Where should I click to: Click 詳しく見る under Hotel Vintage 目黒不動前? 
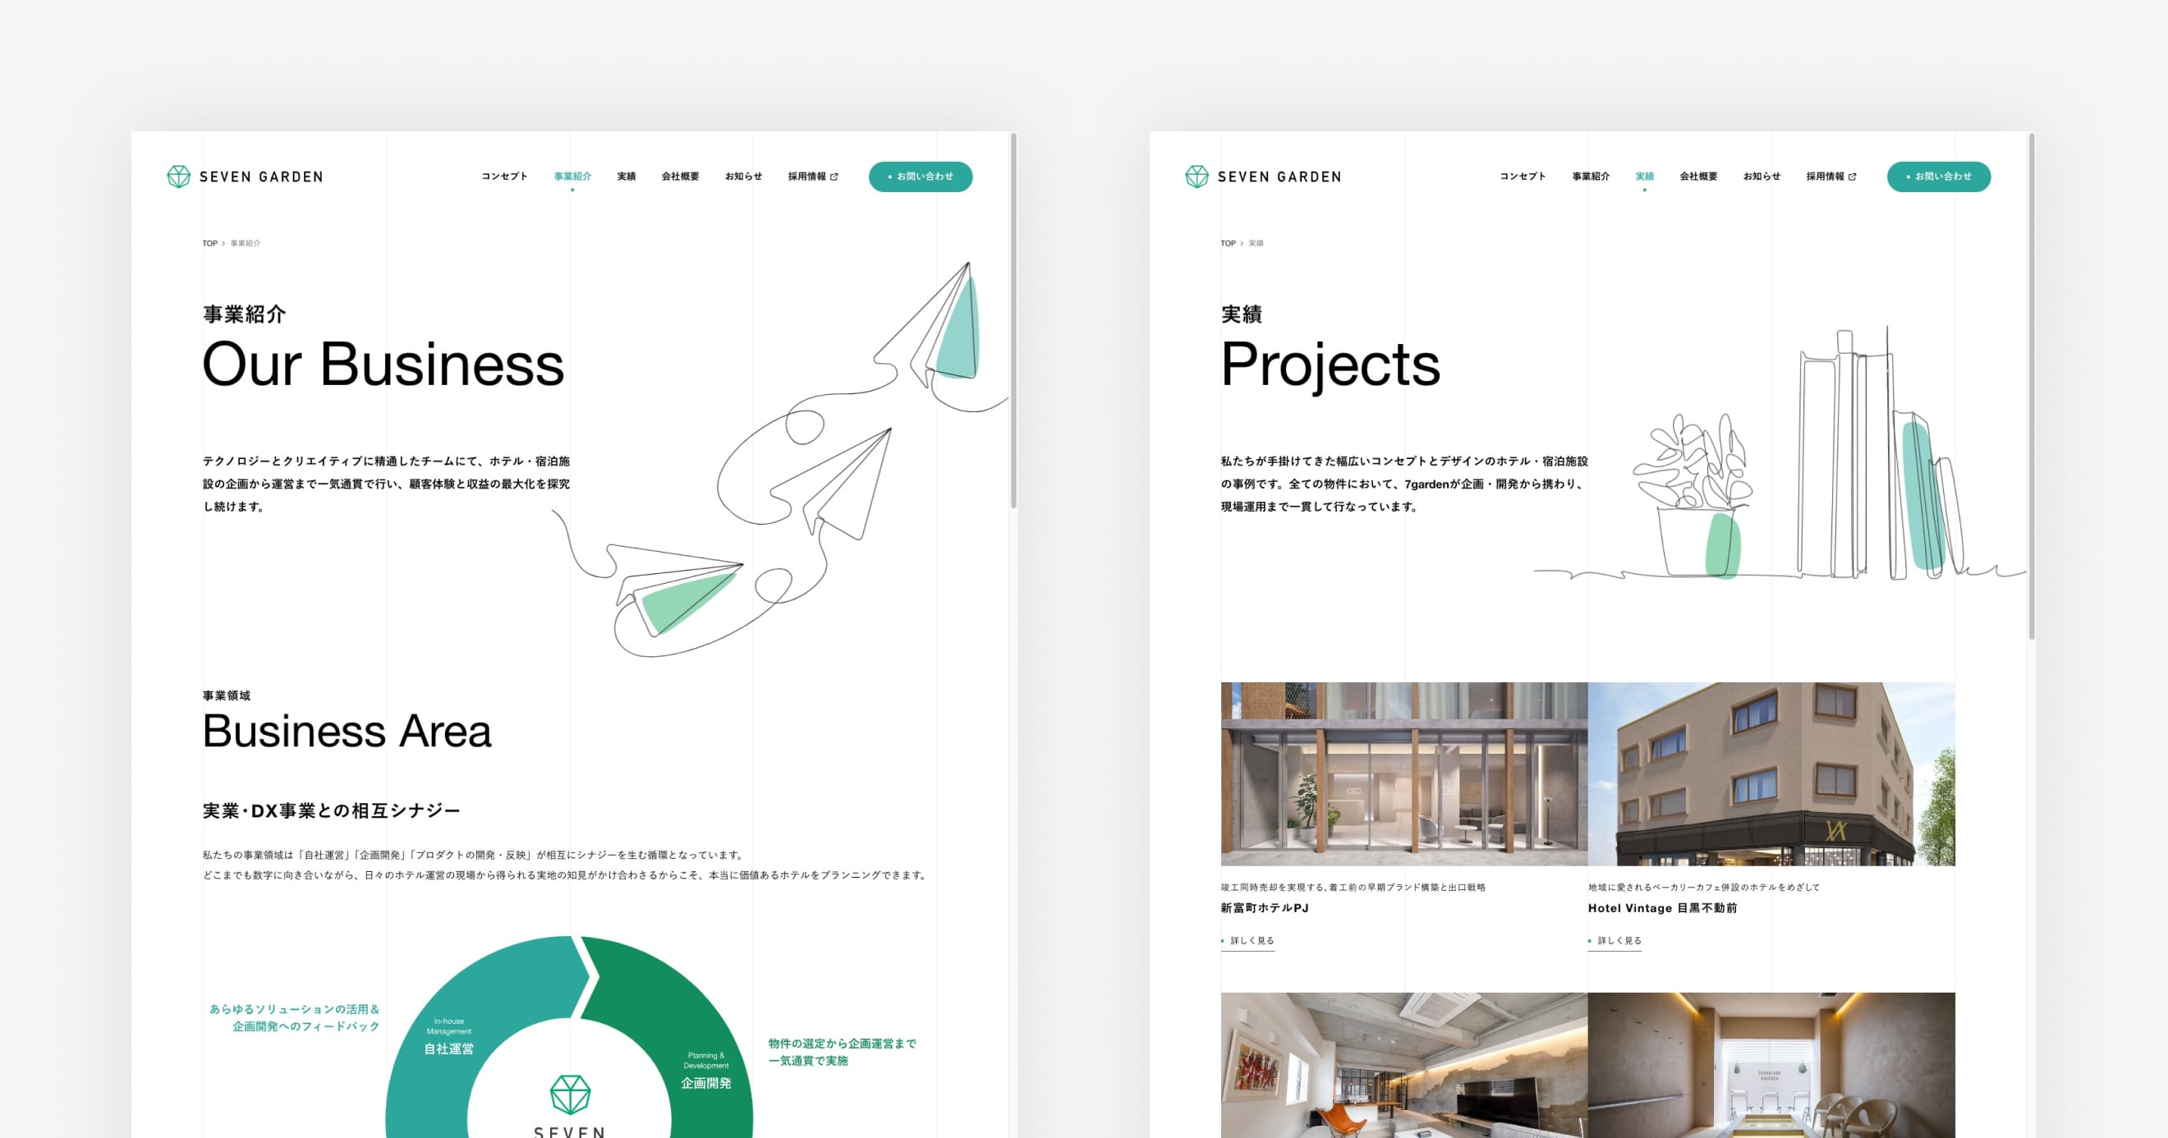coord(1619,941)
